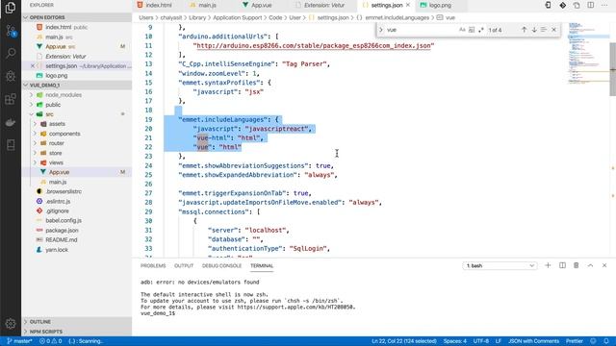This screenshot has height=346, width=616.
Task: Open the Manage gear menu
Action: 11,324
